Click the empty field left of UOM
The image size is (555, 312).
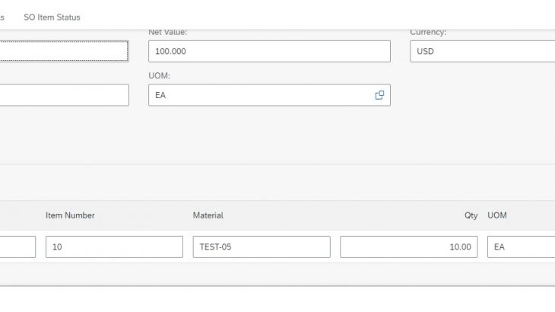point(64,95)
